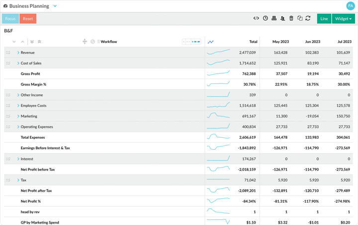The width and height of the screenshot is (358, 225).
Task: Click the Jun 2023 column header
Action: (x=313, y=42)
